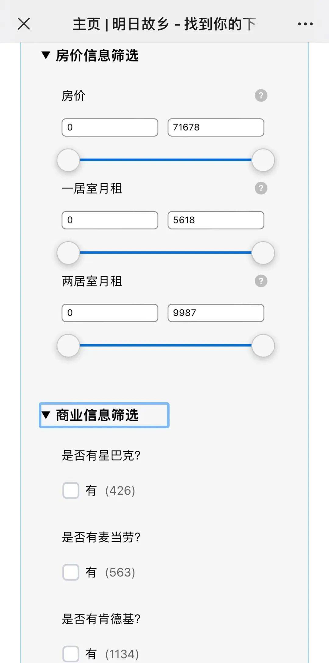Viewport: 329px width, 663px height.
Task: Click the input field showing 71678
Action: [x=215, y=128]
